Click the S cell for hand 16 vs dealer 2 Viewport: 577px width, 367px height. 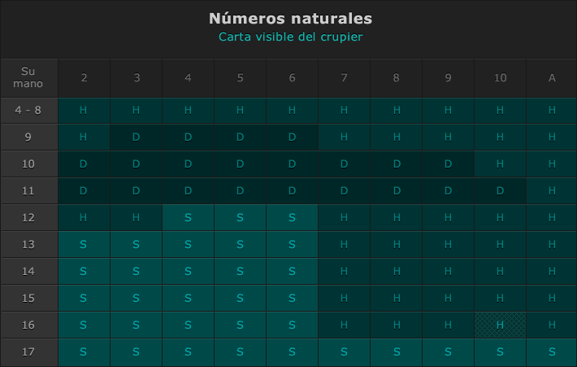(84, 325)
